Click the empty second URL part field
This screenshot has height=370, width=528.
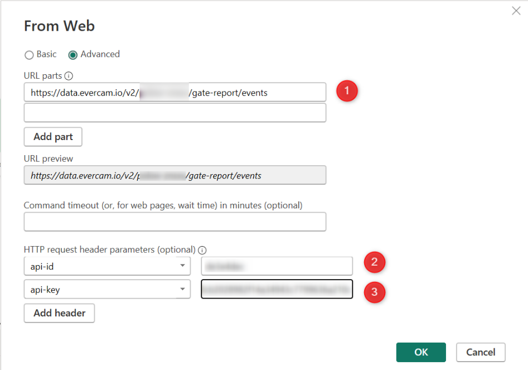175,113
